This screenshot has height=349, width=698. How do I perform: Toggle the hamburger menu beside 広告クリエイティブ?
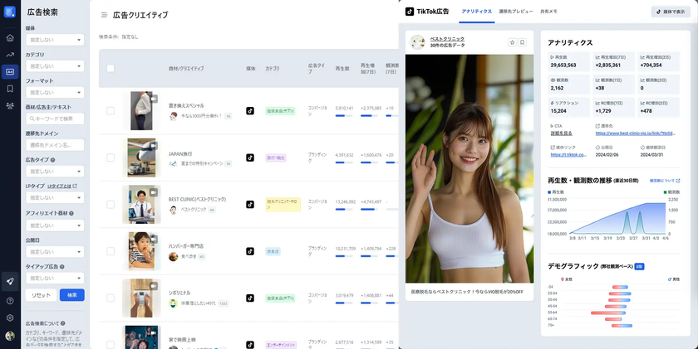(x=104, y=15)
